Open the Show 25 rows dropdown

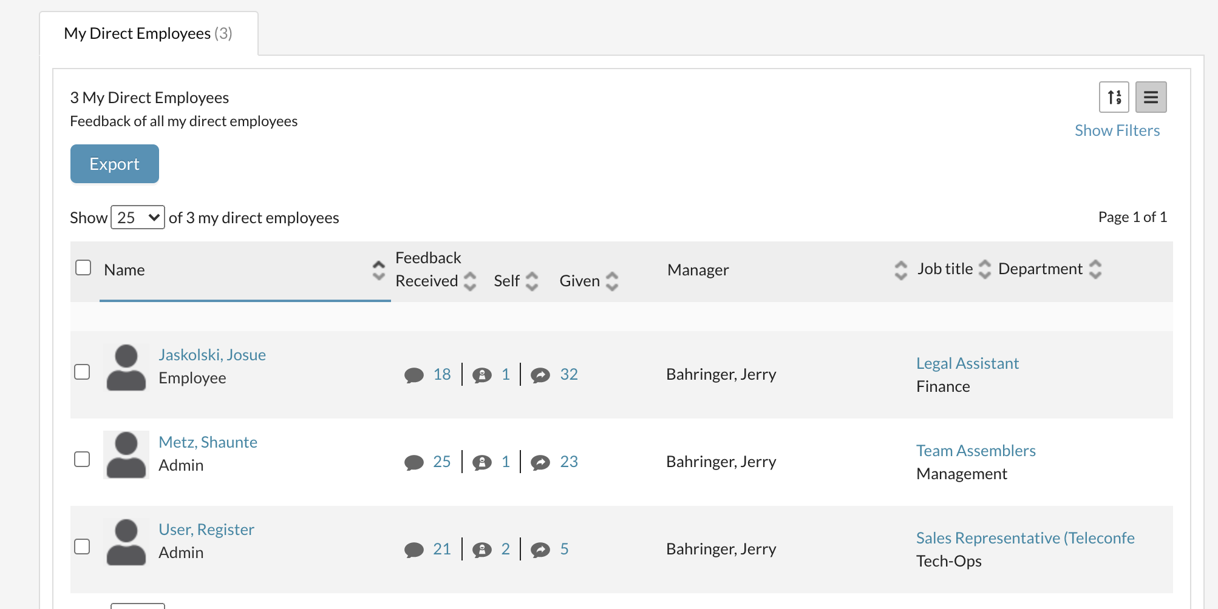pyautogui.click(x=138, y=217)
